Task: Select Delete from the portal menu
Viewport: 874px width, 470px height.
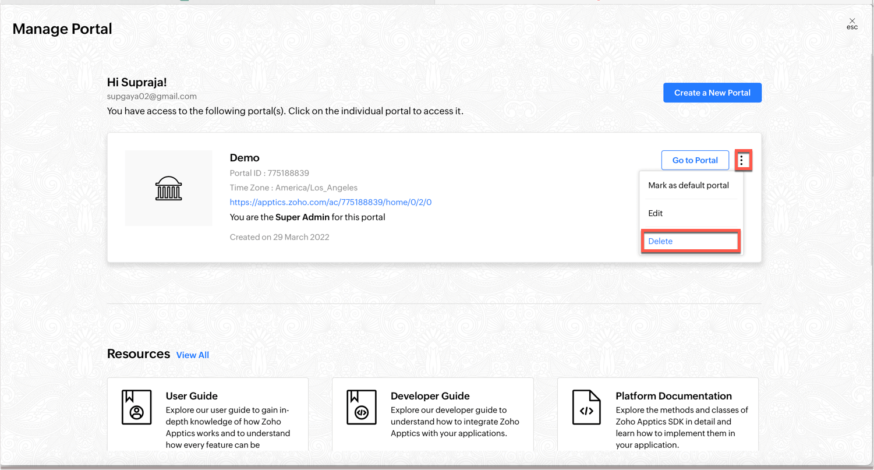Action: (660, 241)
